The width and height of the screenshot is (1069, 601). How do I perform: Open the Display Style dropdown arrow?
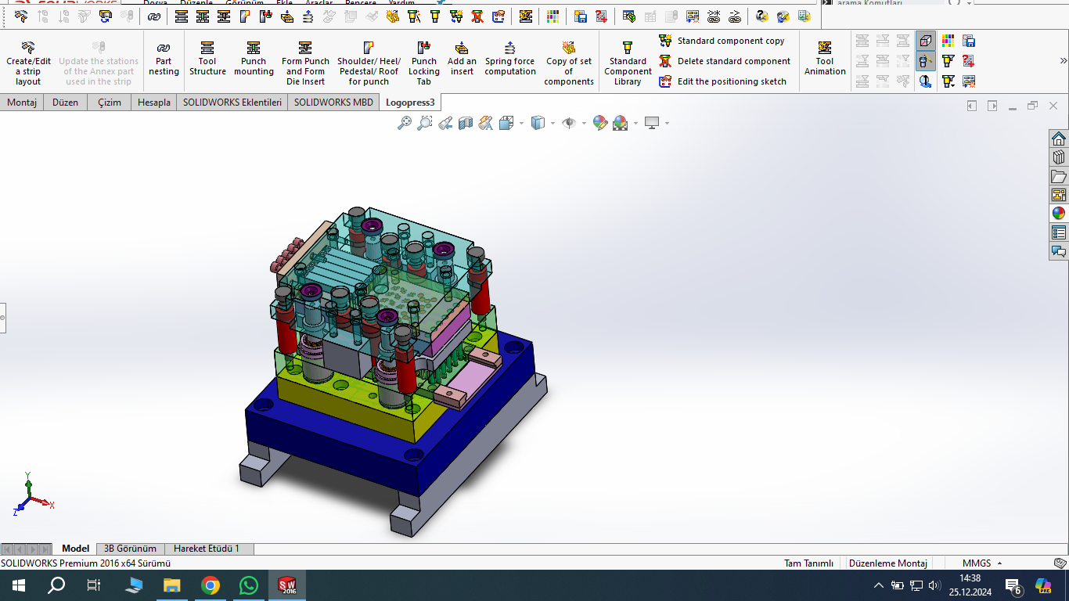(x=552, y=124)
